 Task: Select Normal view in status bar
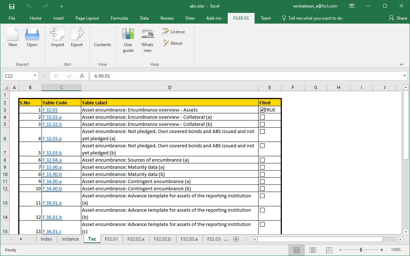[x=296, y=250]
